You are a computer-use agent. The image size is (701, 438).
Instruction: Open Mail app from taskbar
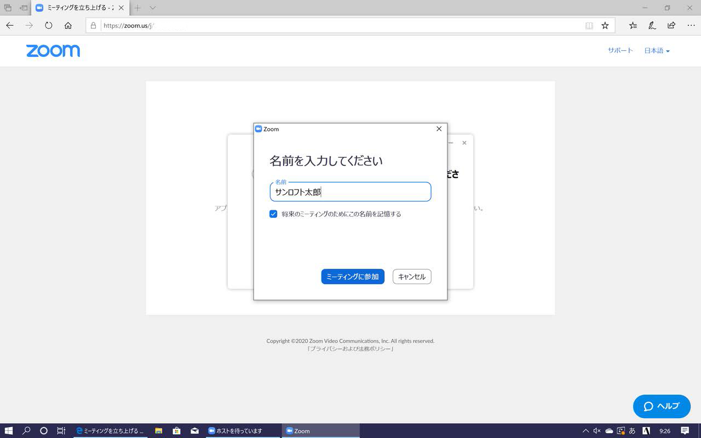194,431
